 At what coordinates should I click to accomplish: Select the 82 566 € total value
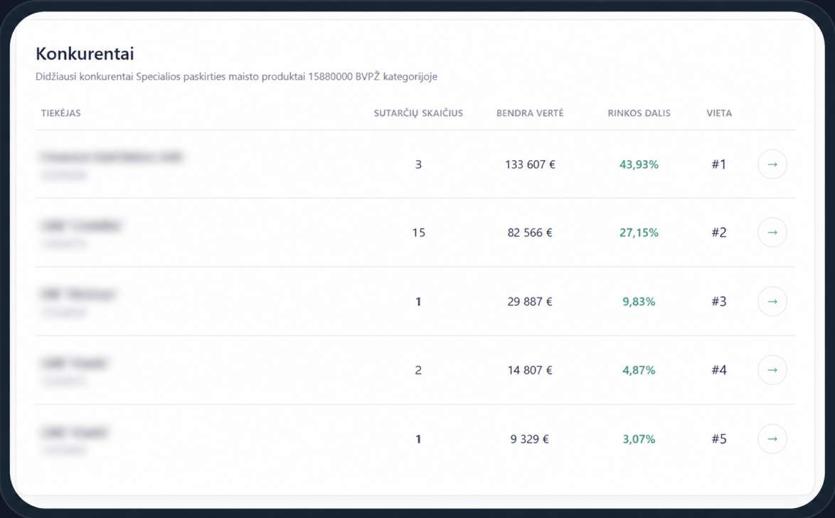click(x=530, y=233)
